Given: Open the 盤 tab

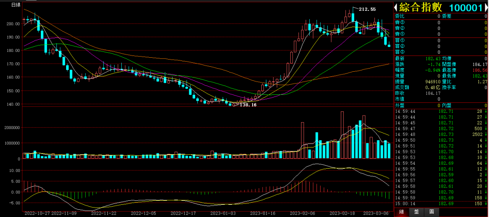Looking at the screenshot, I should point(417,212).
